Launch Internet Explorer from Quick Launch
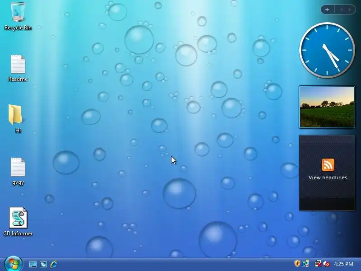Image resolution: width=361 pixels, height=271 pixels. click(54, 264)
